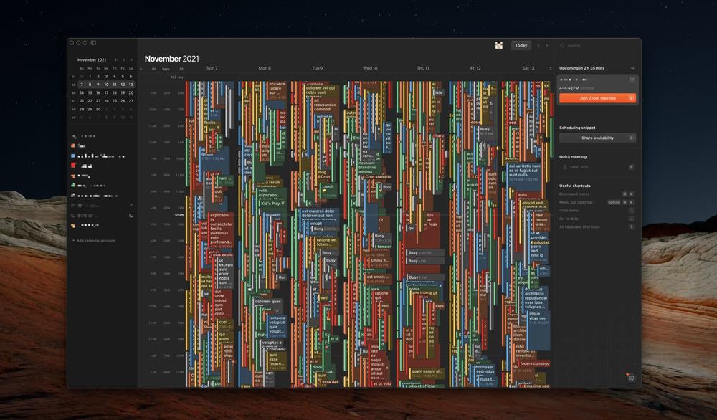717x420 pixels.
Task: Toggle the sidebar panel icon
Action: (93, 43)
